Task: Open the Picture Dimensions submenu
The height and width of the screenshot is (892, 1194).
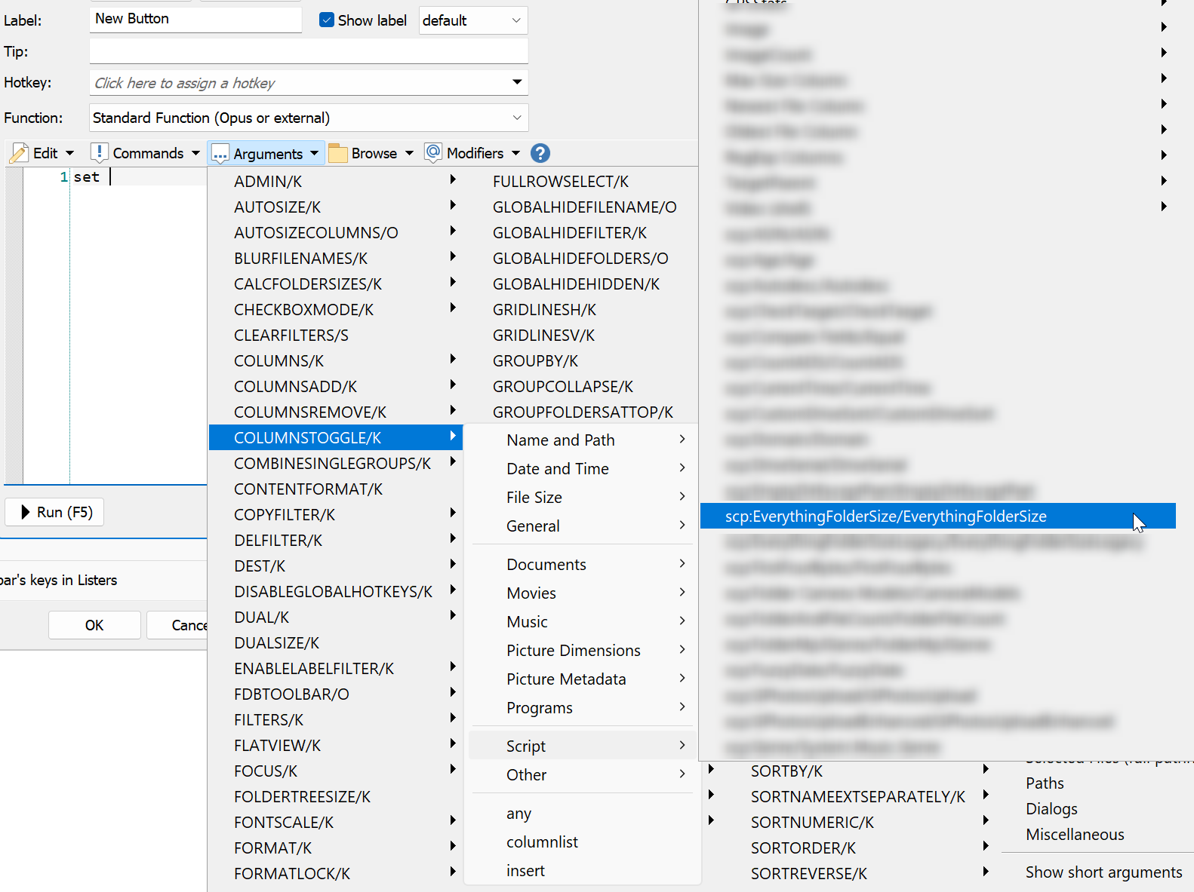Action: click(582, 650)
